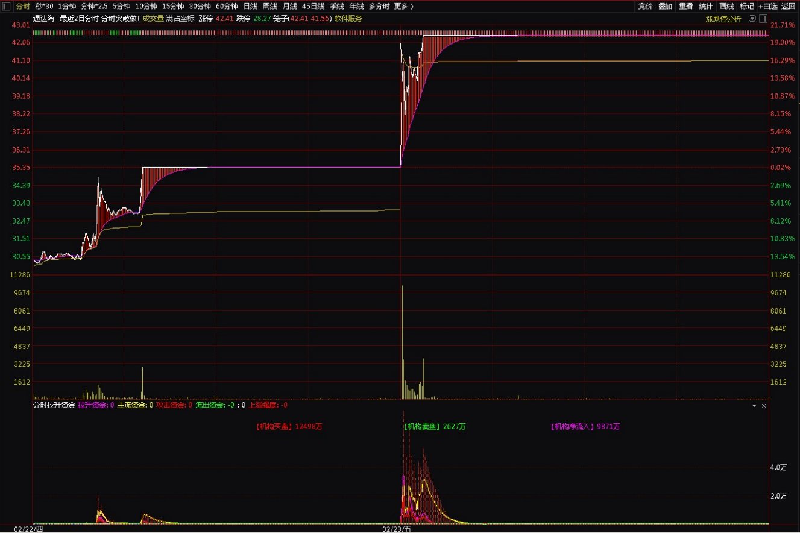The height and width of the screenshot is (533, 800).
Task: Open the indicator panel dropdown arrow
Action: coord(754,406)
